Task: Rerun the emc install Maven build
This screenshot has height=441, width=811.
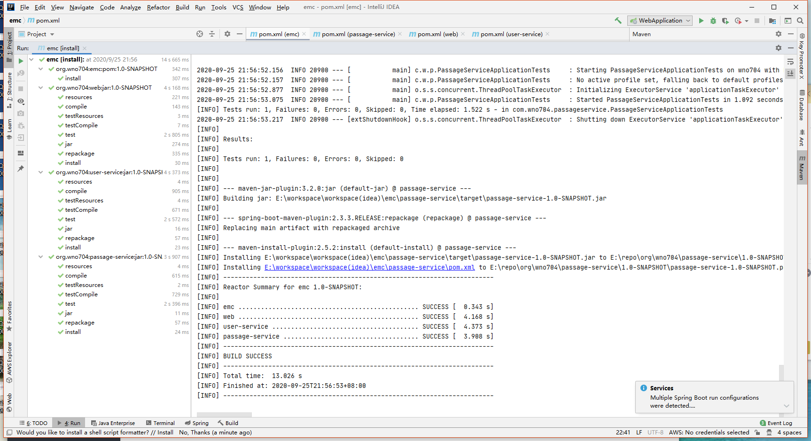Action: (x=21, y=61)
